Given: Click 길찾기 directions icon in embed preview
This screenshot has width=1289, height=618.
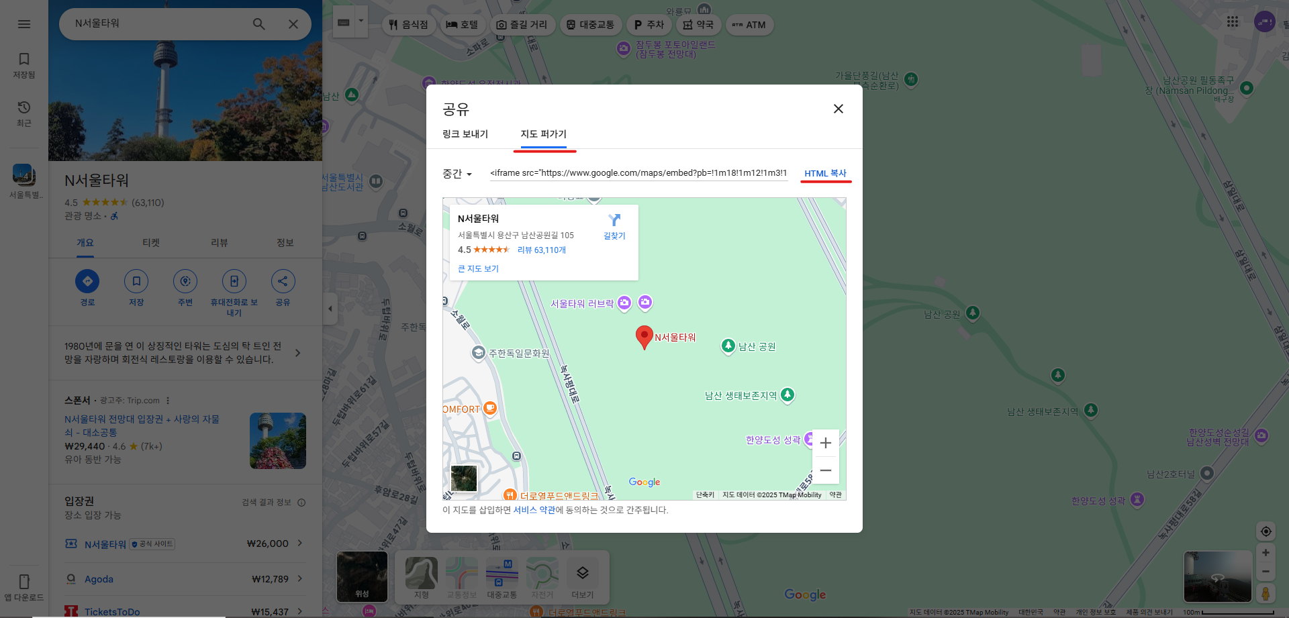Looking at the screenshot, I should point(614,226).
